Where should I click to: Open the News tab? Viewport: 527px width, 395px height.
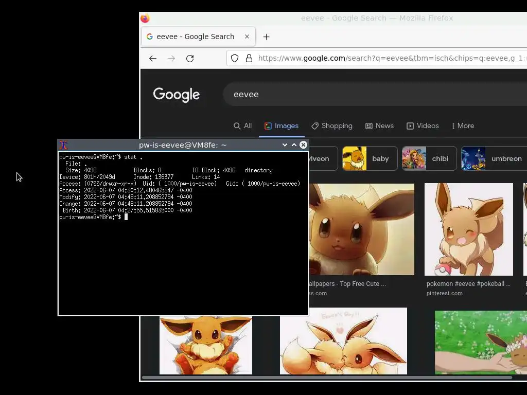point(379,125)
